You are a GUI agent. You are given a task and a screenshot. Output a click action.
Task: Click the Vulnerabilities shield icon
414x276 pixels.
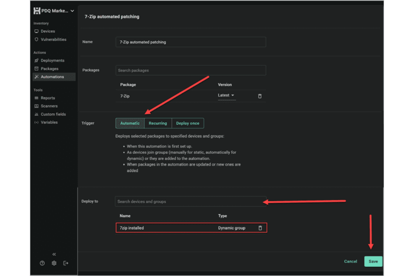[36, 39]
